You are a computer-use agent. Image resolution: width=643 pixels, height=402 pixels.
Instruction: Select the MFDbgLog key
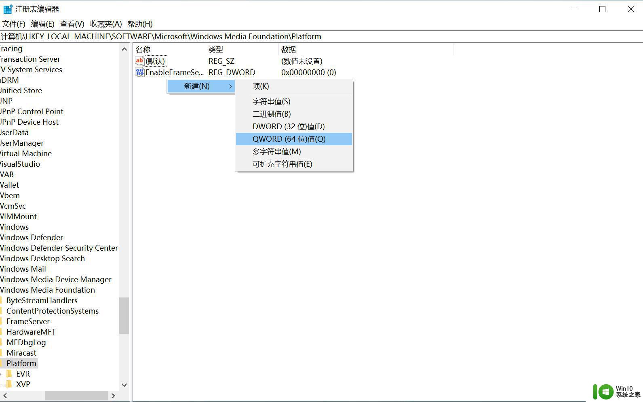coord(26,342)
